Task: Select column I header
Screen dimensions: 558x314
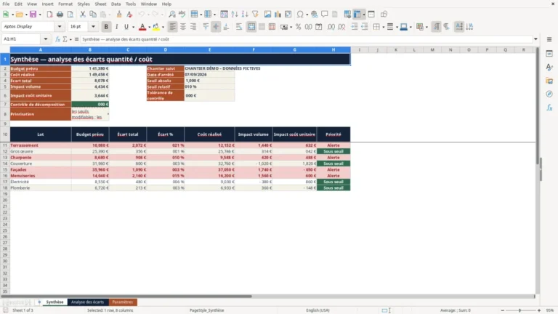Action: [360, 50]
